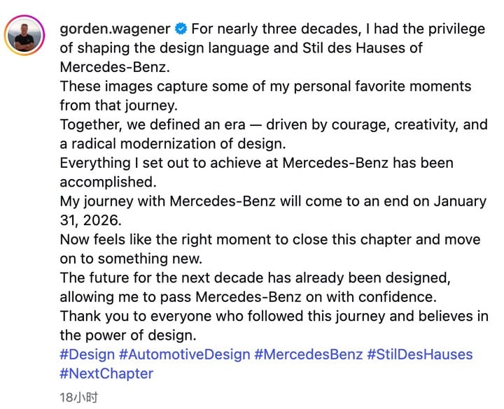Viewport: 504px width, 409px height.
Task: Click the 18小时 post timestamp
Action: click(78, 398)
